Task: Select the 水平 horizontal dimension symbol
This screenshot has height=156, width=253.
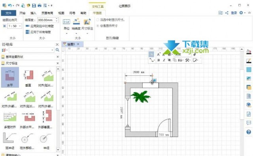Action: tap(10, 77)
